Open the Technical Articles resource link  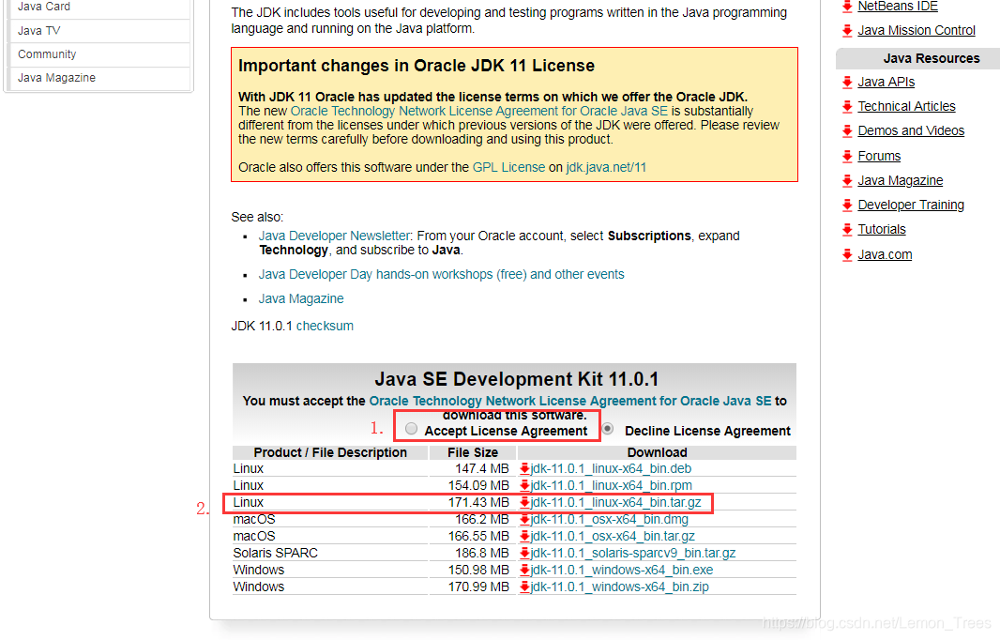pyautogui.click(x=907, y=107)
